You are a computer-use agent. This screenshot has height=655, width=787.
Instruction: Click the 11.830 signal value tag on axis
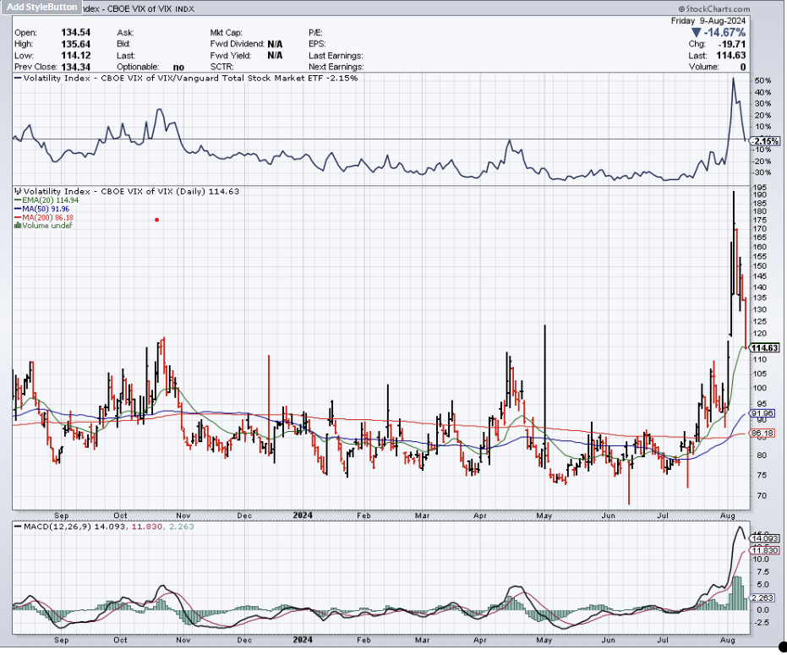click(x=765, y=550)
